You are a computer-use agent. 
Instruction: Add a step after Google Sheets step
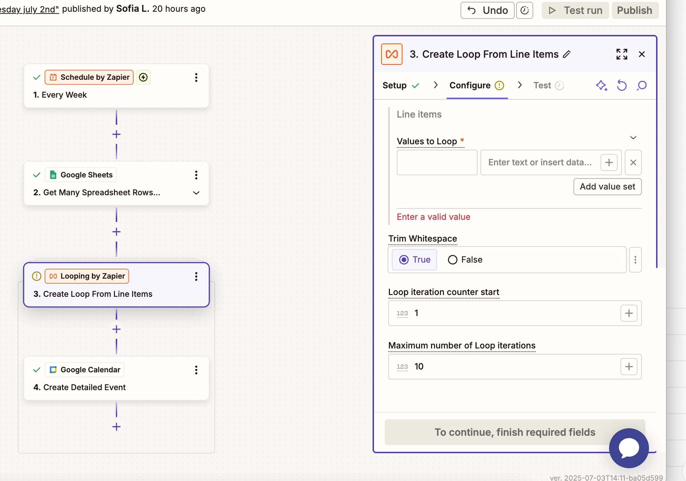116,232
